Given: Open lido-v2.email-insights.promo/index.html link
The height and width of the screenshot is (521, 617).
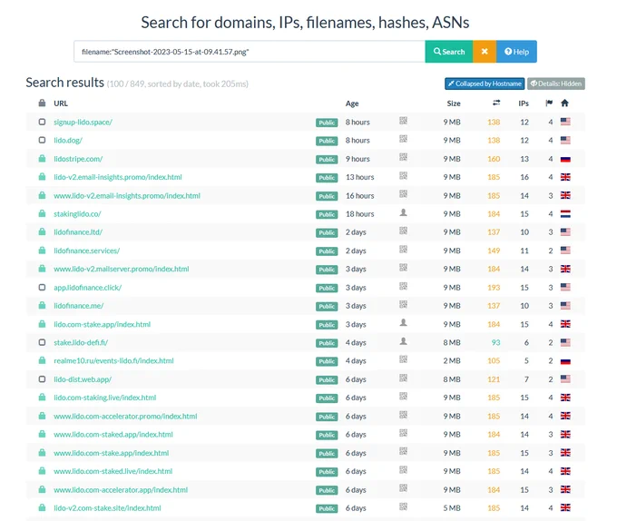Looking at the screenshot, I should pos(118,177).
